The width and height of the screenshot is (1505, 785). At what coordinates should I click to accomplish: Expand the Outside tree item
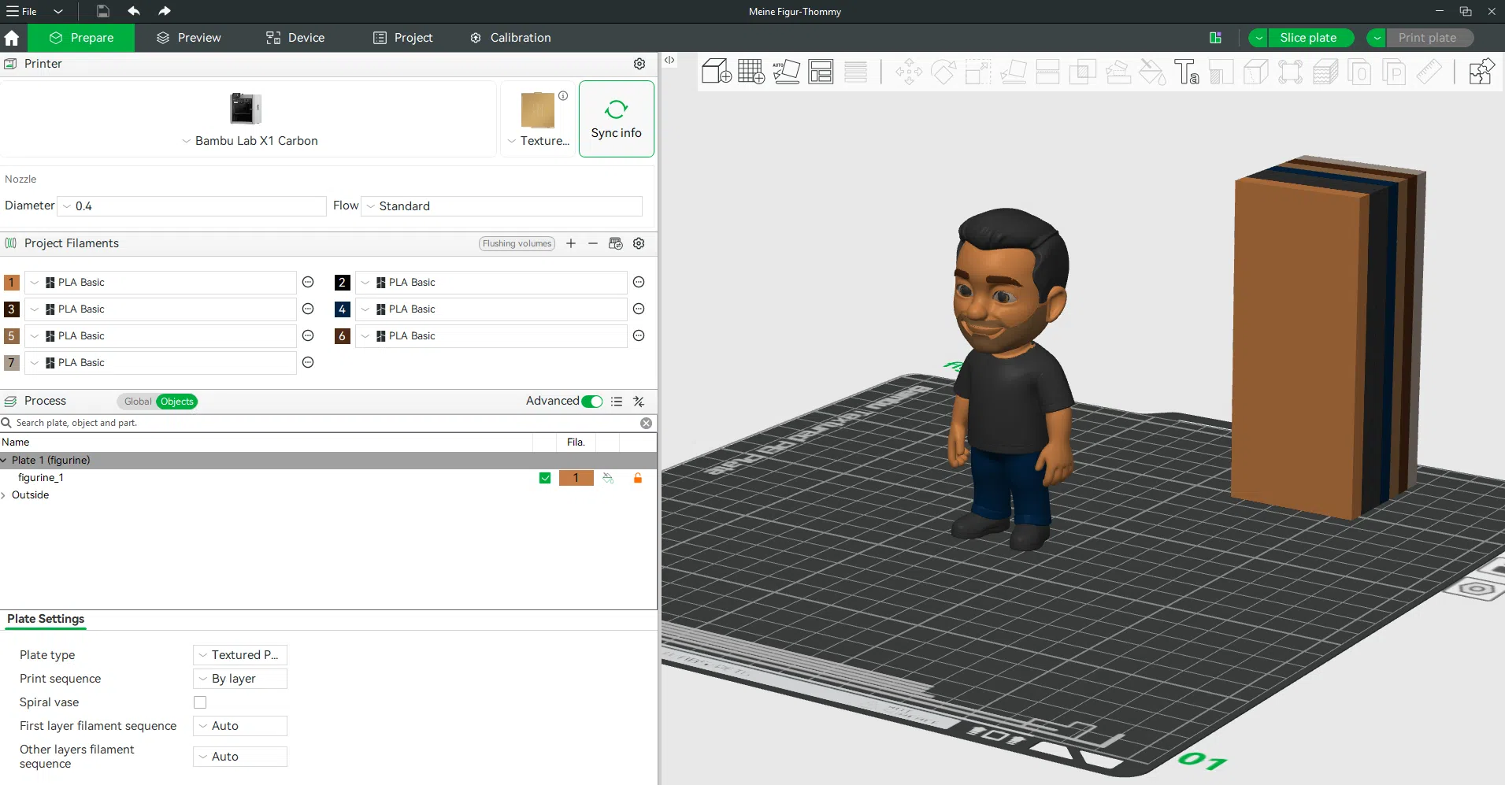[x=4, y=495]
